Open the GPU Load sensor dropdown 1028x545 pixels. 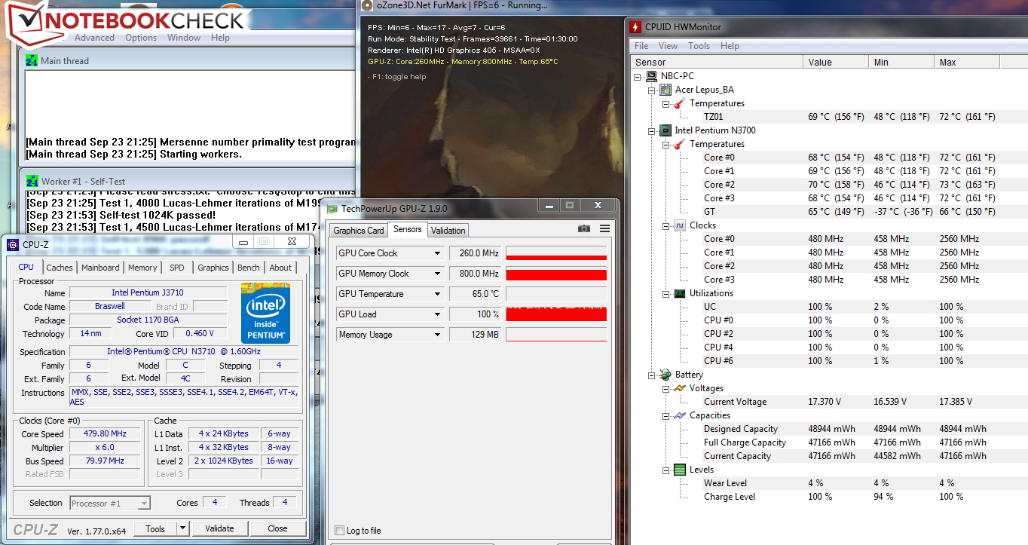point(437,314)
